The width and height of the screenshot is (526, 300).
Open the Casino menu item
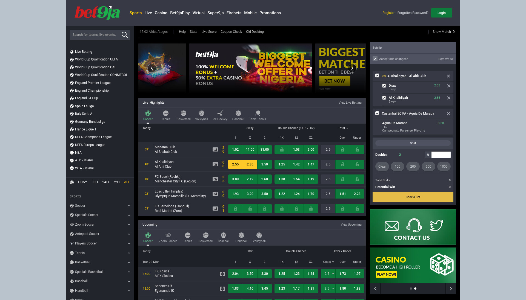(161, 13)
